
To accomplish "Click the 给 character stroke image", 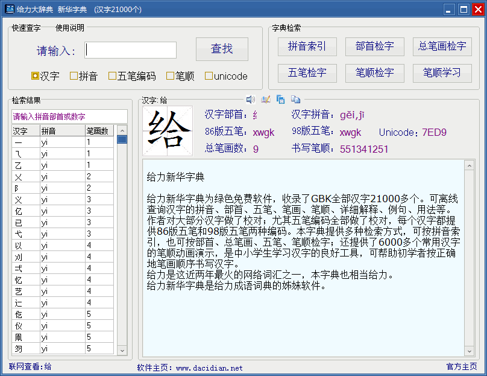I will click(x=168, y=131).
